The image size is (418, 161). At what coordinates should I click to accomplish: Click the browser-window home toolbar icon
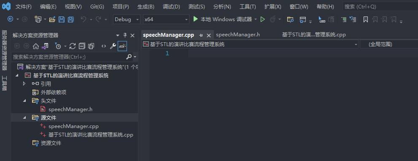tap(302, 19)
